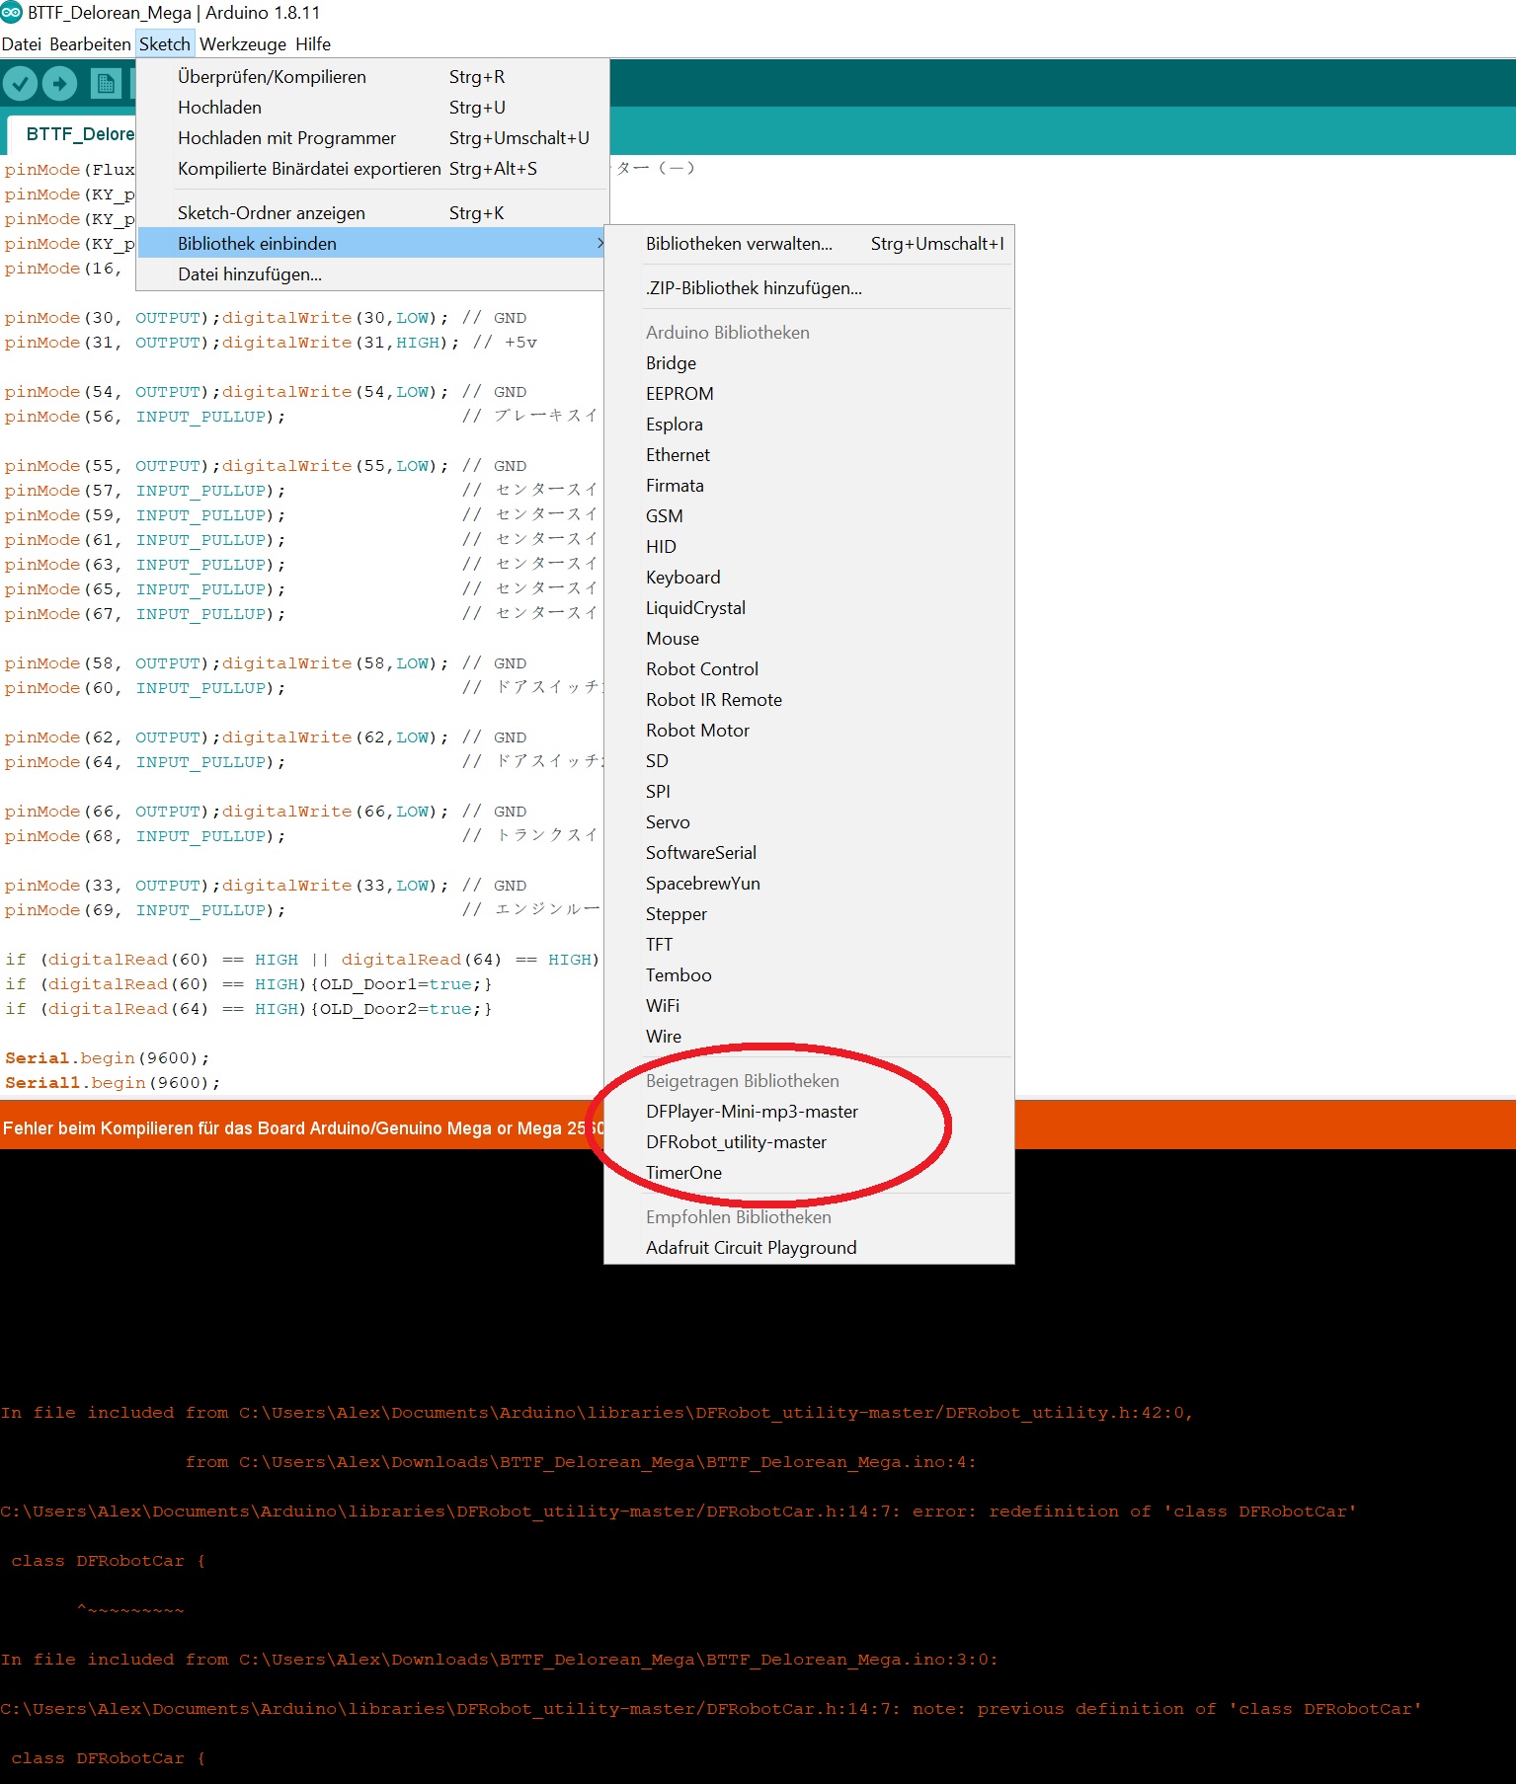Include Adafruit Circuit Playground library

pos(809,1248)
